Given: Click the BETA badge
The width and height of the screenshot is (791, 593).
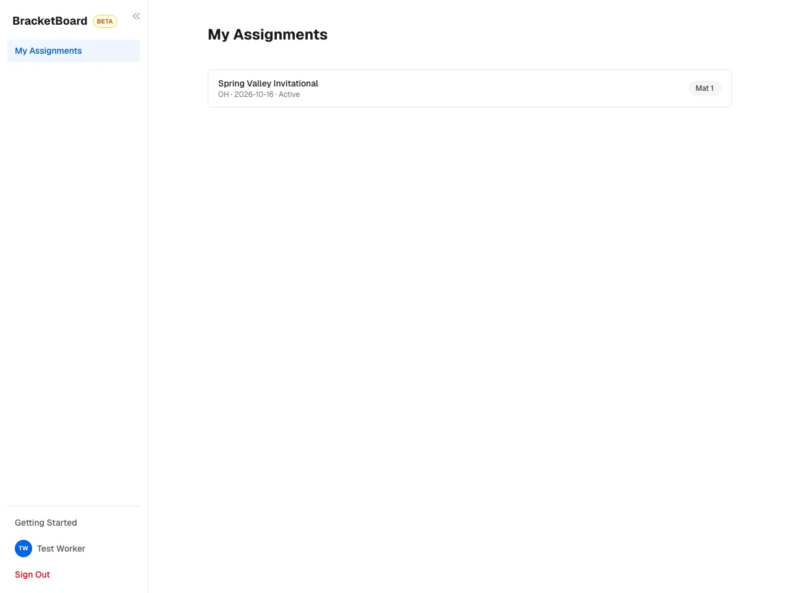Looking at the screenshot, I should [x=105, y=21].
